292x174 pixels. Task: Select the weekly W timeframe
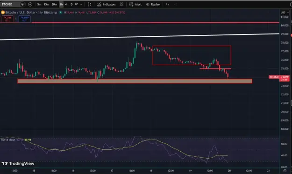point(76,4)
